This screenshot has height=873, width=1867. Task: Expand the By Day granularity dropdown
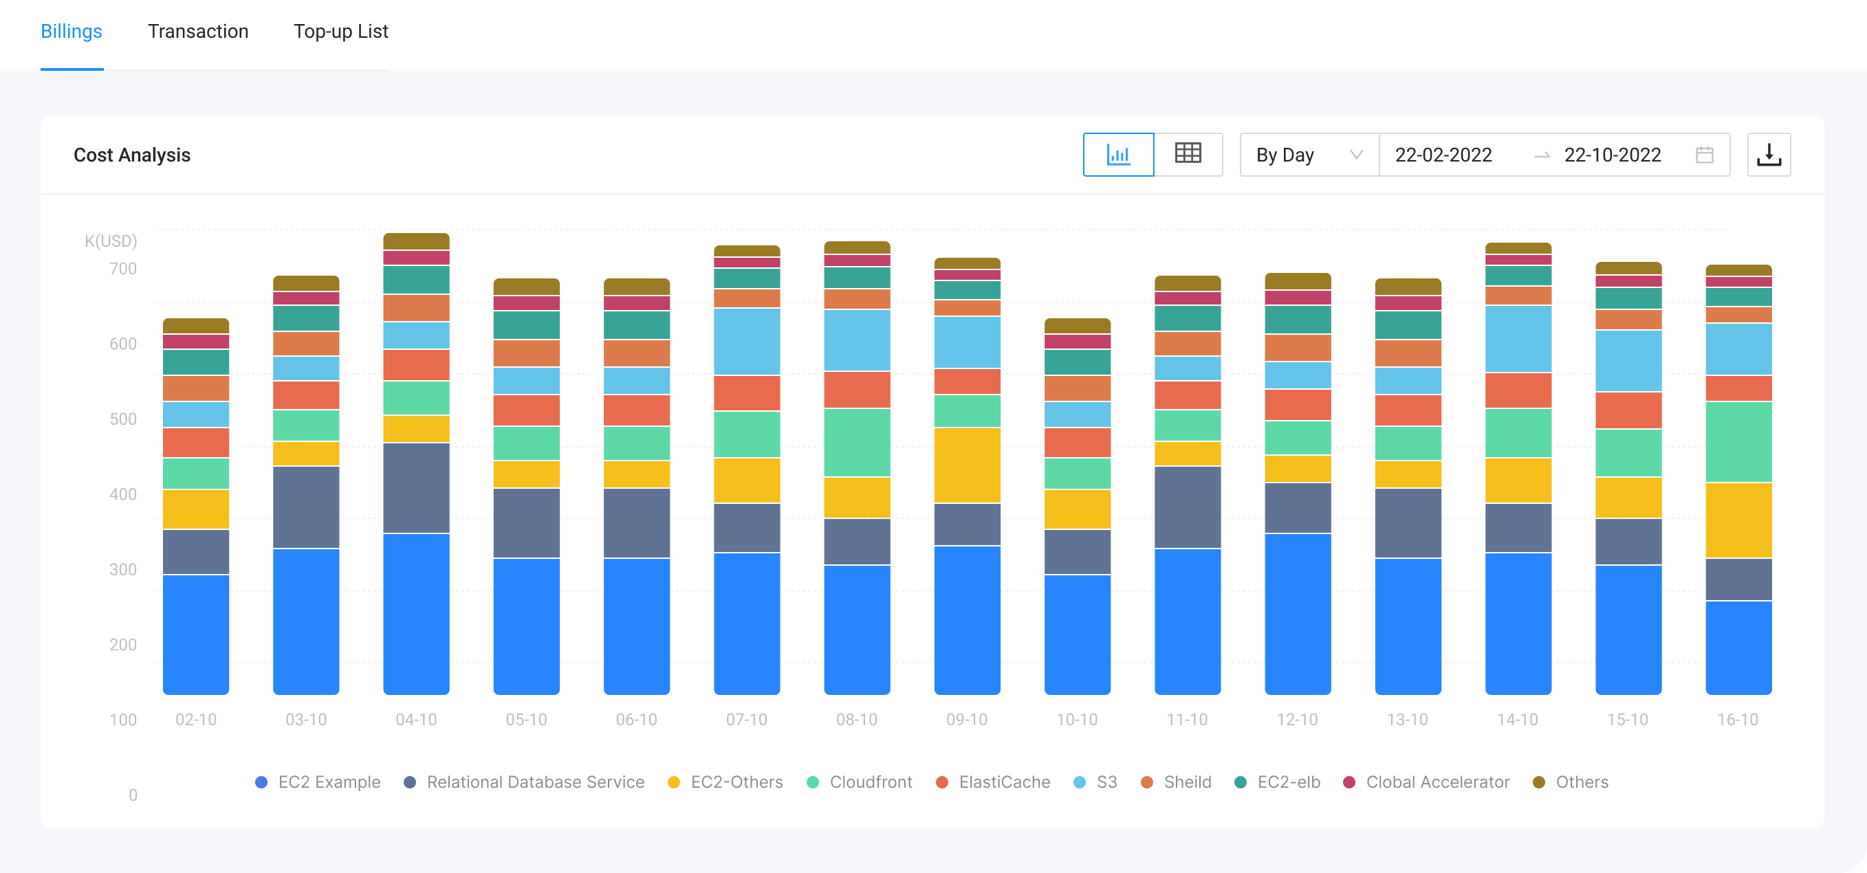point(1309,154)
